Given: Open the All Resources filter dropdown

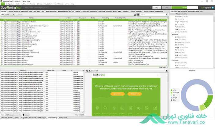Looking at the screenshot, I should (13, 115).
